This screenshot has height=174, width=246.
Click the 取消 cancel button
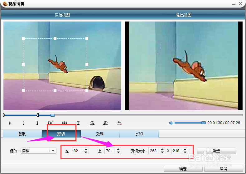(224, 169)
